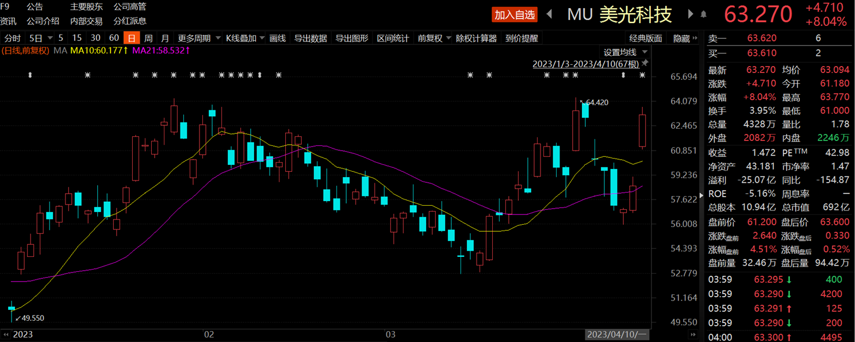Expand the K线叠加 dropdown
The image size is (855, 342).
(x=245, y=39)
